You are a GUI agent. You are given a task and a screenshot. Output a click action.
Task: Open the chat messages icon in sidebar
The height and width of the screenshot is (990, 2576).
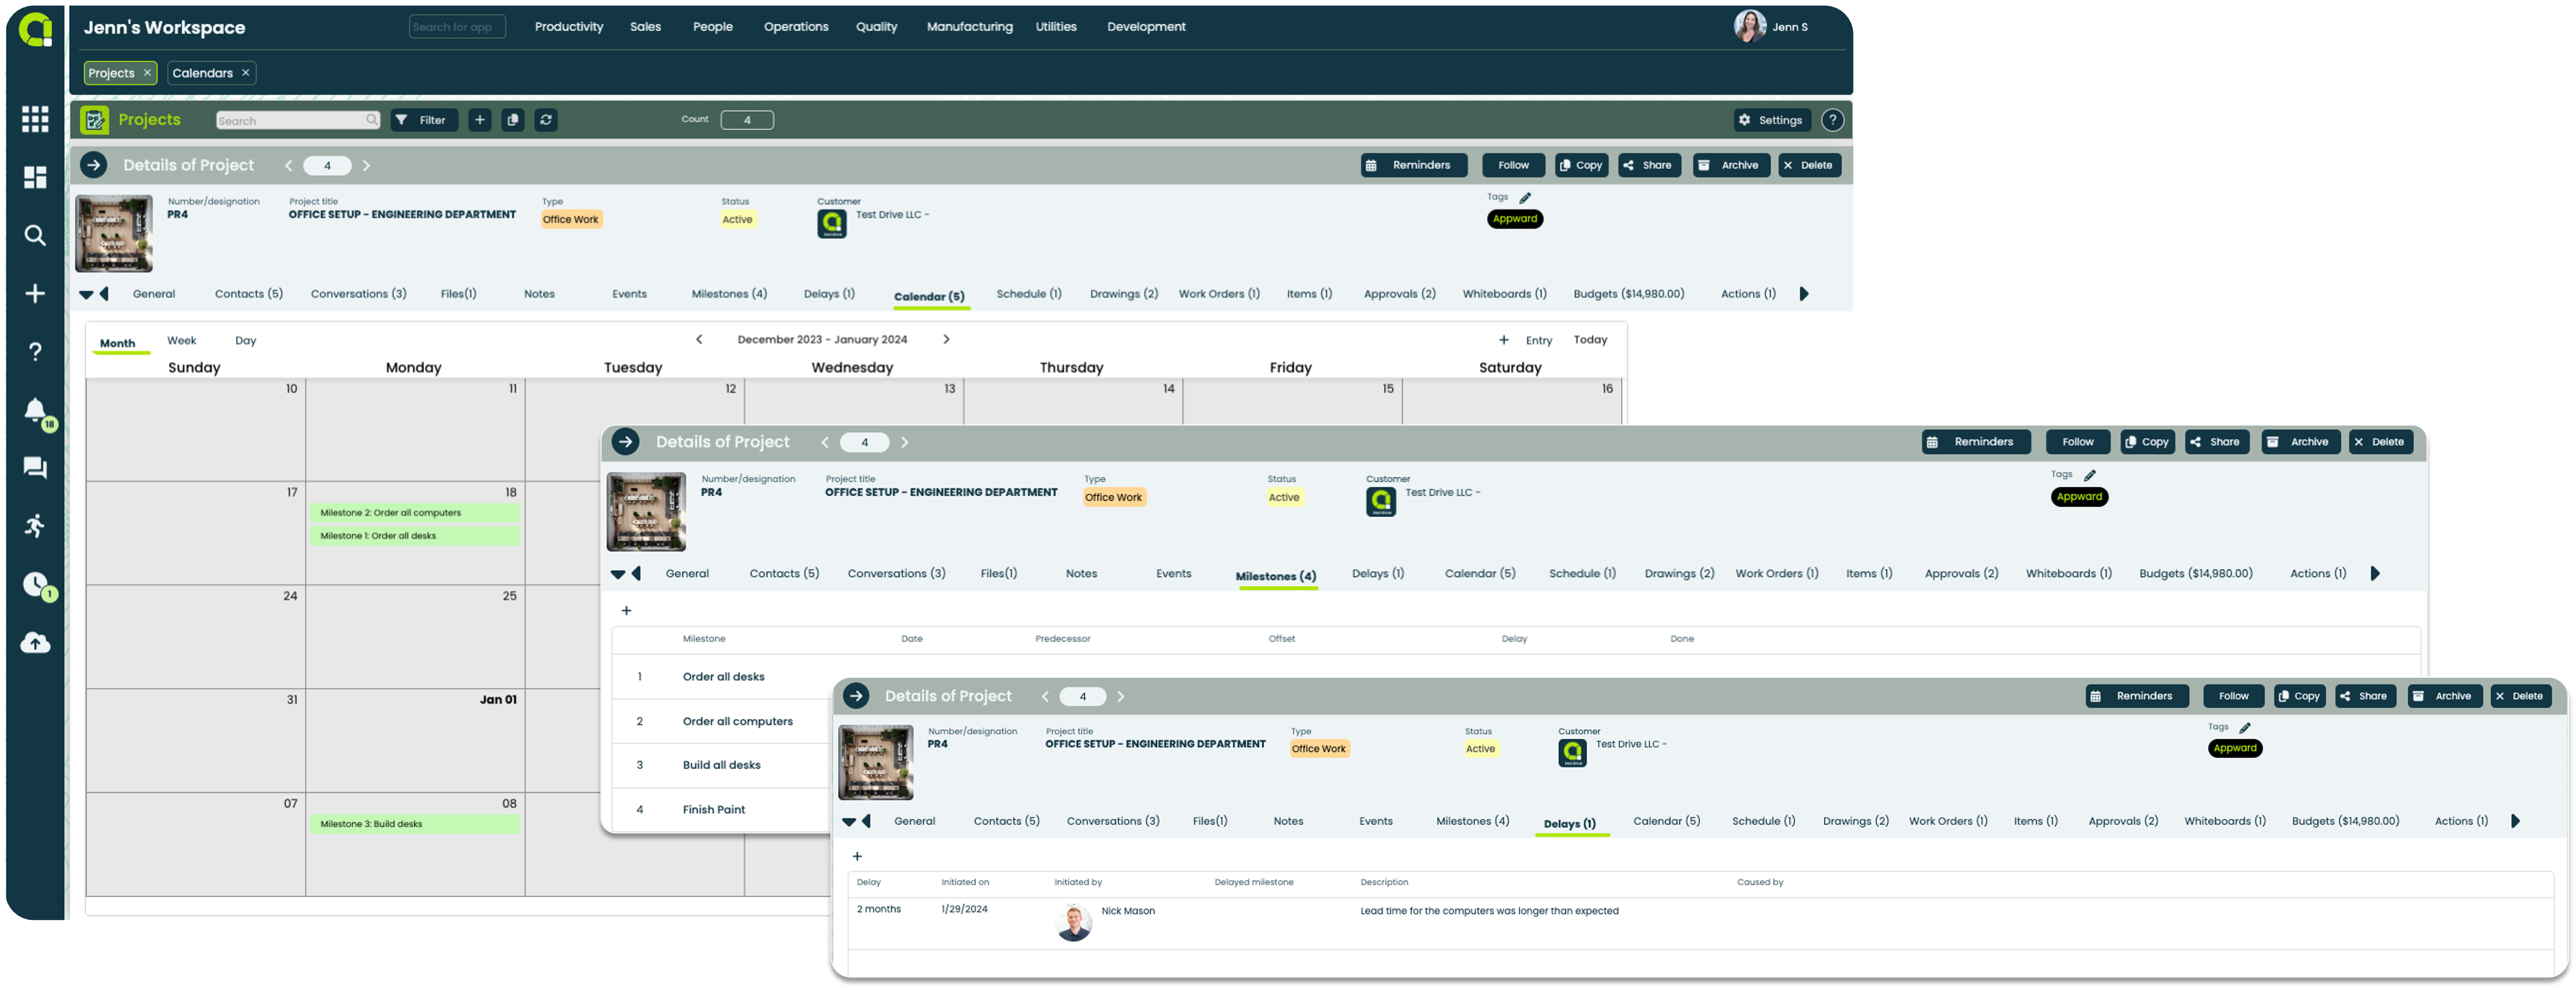[35, 468]
